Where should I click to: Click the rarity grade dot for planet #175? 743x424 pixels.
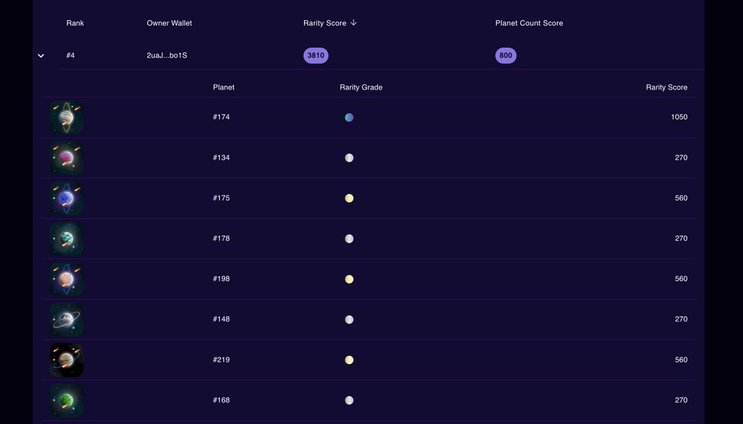point(349,198)
